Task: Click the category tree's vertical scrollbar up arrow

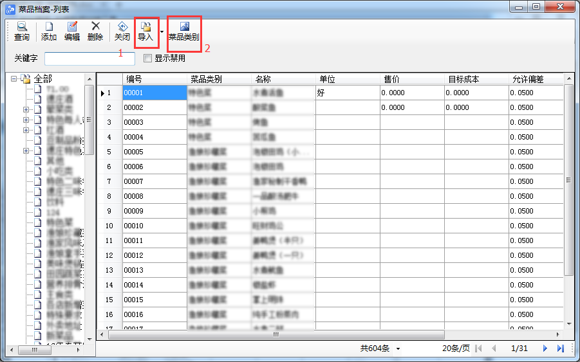Action: click(x=90, y=78)
